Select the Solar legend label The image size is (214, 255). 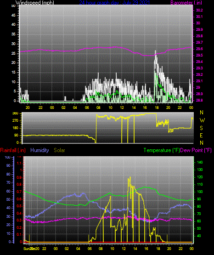pos(59,150)
